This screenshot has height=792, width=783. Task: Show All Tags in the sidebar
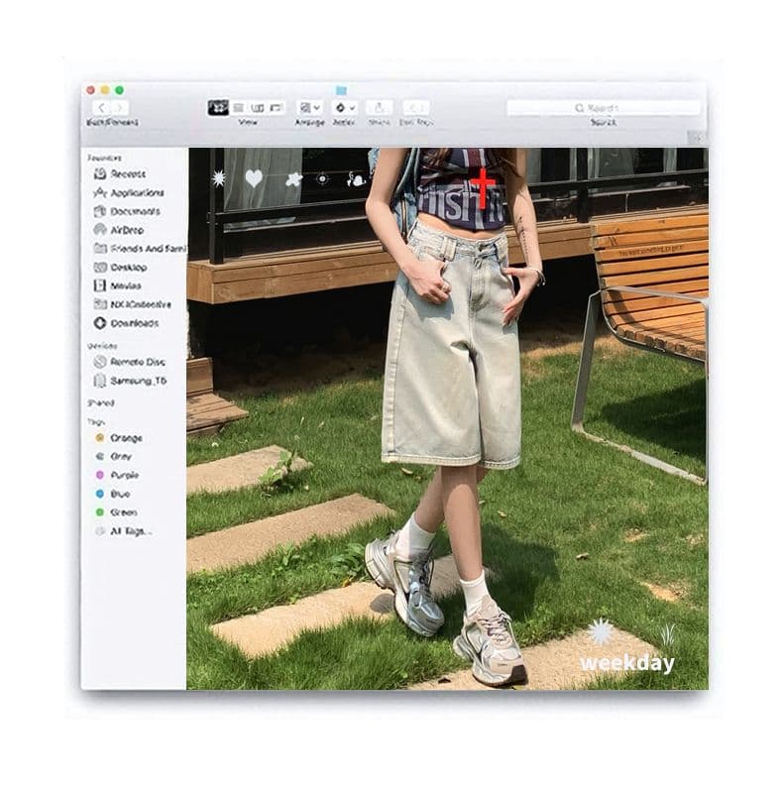[x=124, y=531]
